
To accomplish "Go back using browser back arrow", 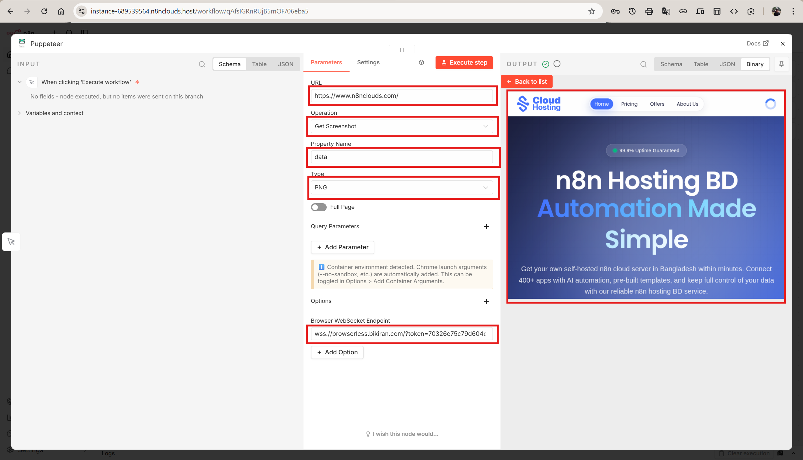I will coord(10,11).
